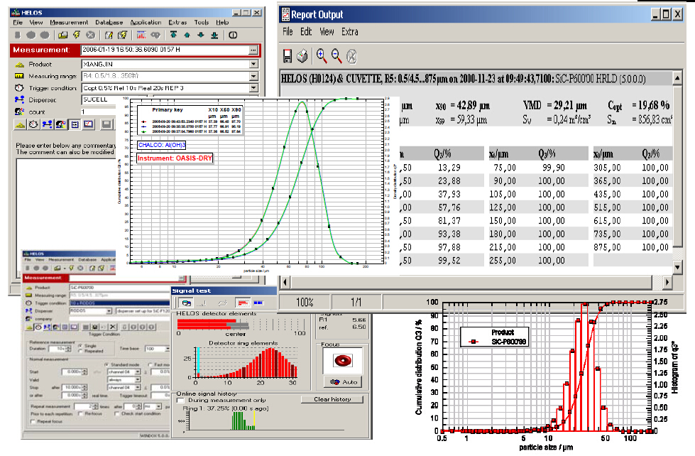The height and width of the screenshot is (456, 695).
Task: Select the Standard mode radio button
Action: [106, 364]
